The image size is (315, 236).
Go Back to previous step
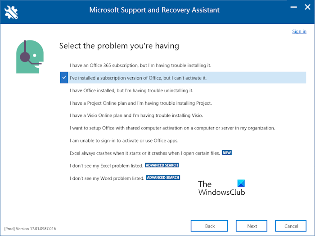tap(210, 226)
